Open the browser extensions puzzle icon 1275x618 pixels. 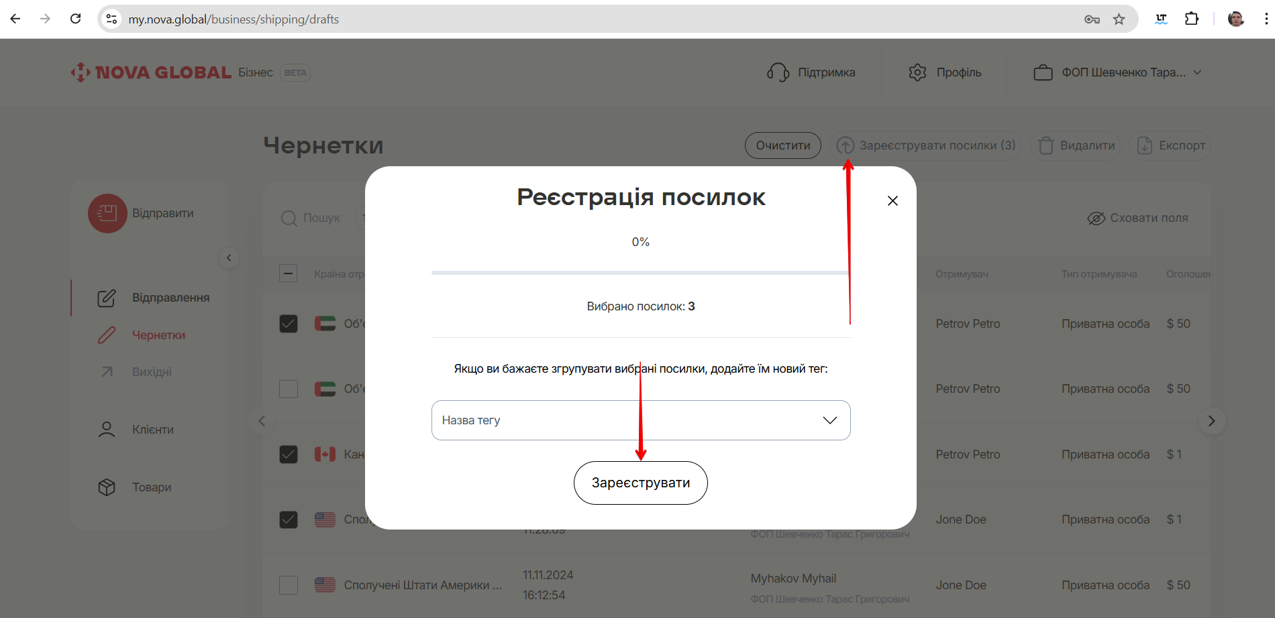(x=1192, y=19)
